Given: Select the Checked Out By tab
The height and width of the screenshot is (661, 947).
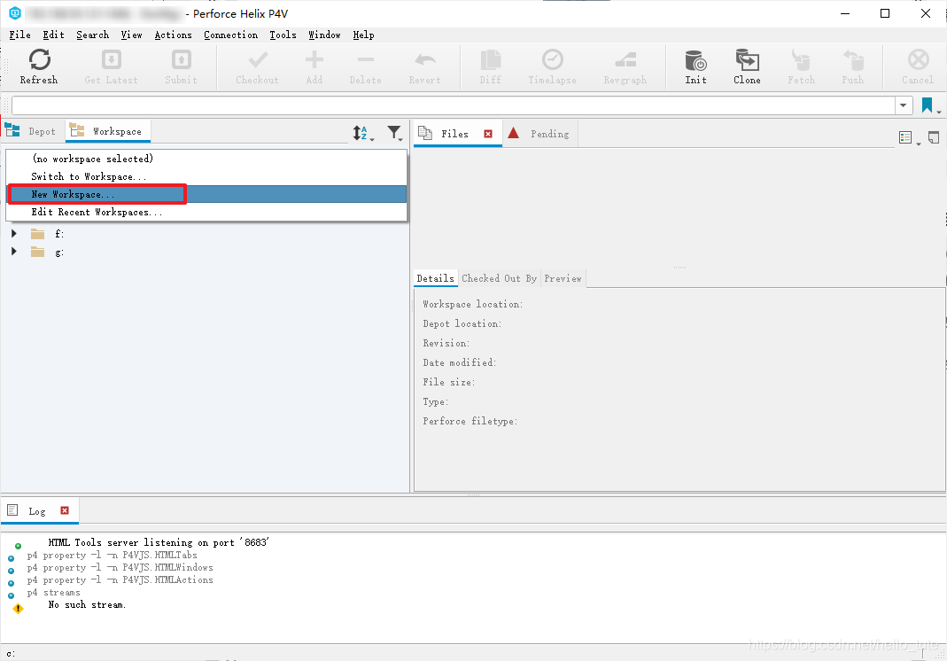Looking at the screenshot, I should tap(499, 278).
